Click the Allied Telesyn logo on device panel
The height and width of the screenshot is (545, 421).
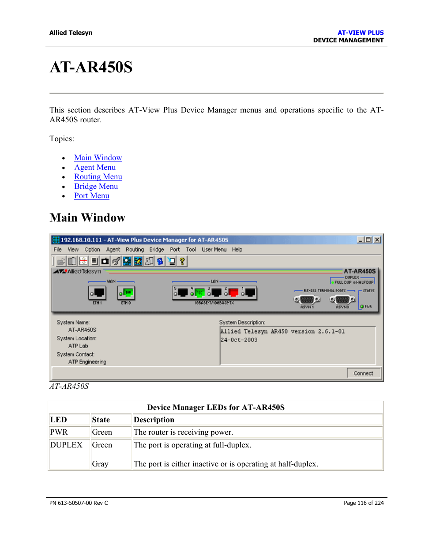[x=77, y=271]
